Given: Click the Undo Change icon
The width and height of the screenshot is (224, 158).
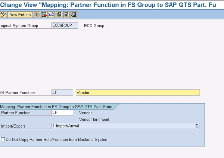Looking at the screenshot, I should click(52, 15).
